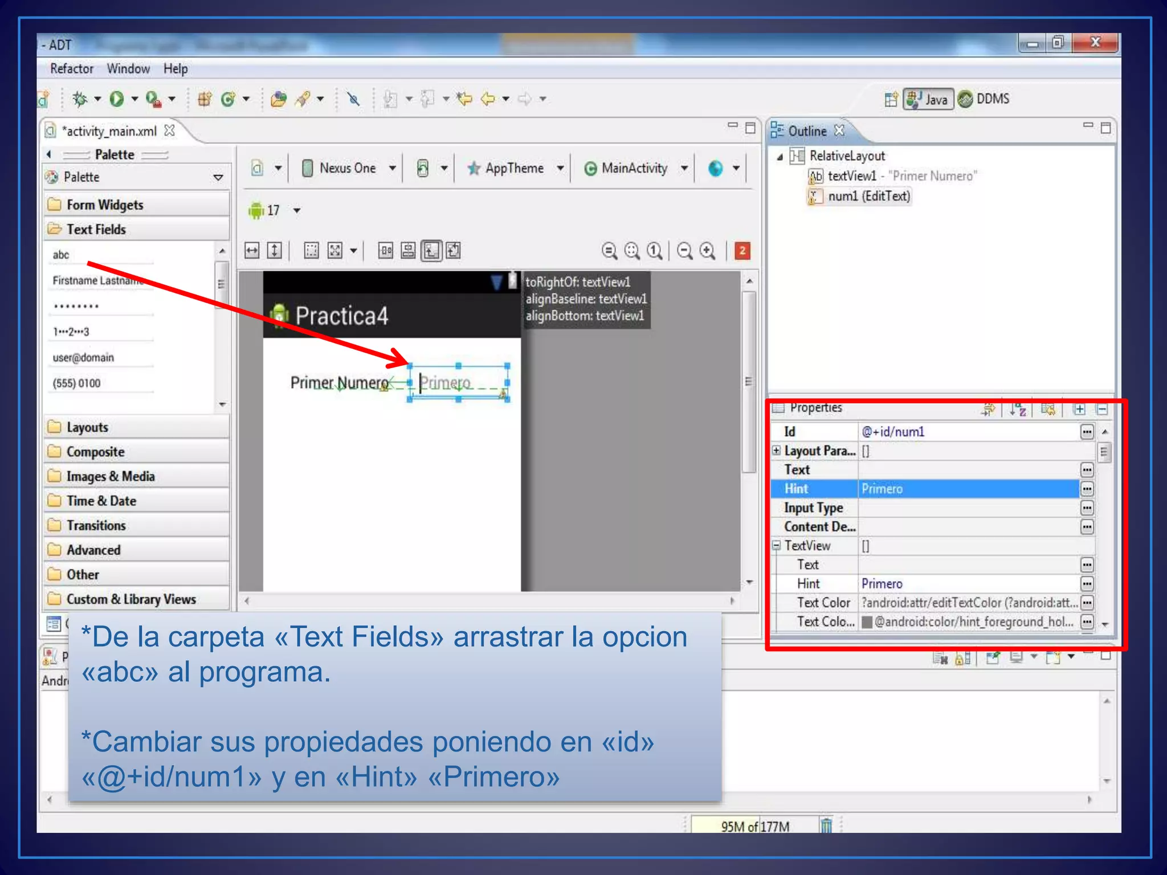Image resolution: width=1167 pixels, height=875 pixels.
Task: Collapse the RelativeLayout tree node
Action: (780, 157)
